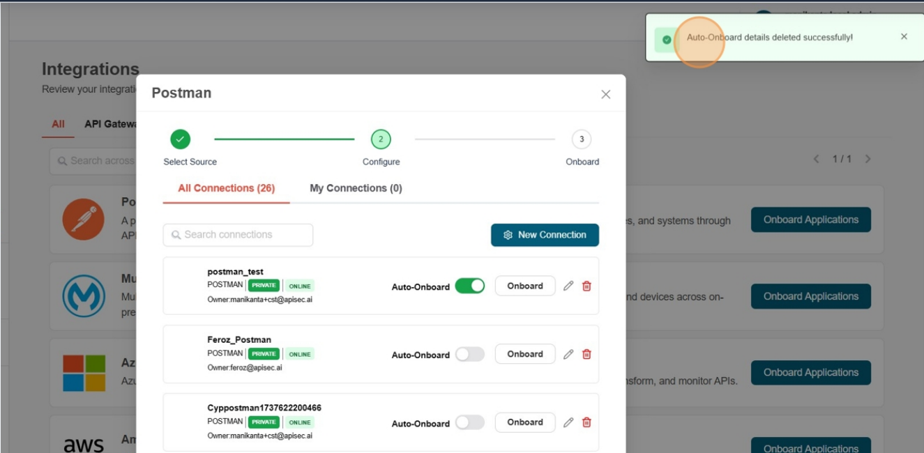Viewport: 924px width, 453px height.
Task: Go to next page chevron in pagination
Action: pos(868,159)
